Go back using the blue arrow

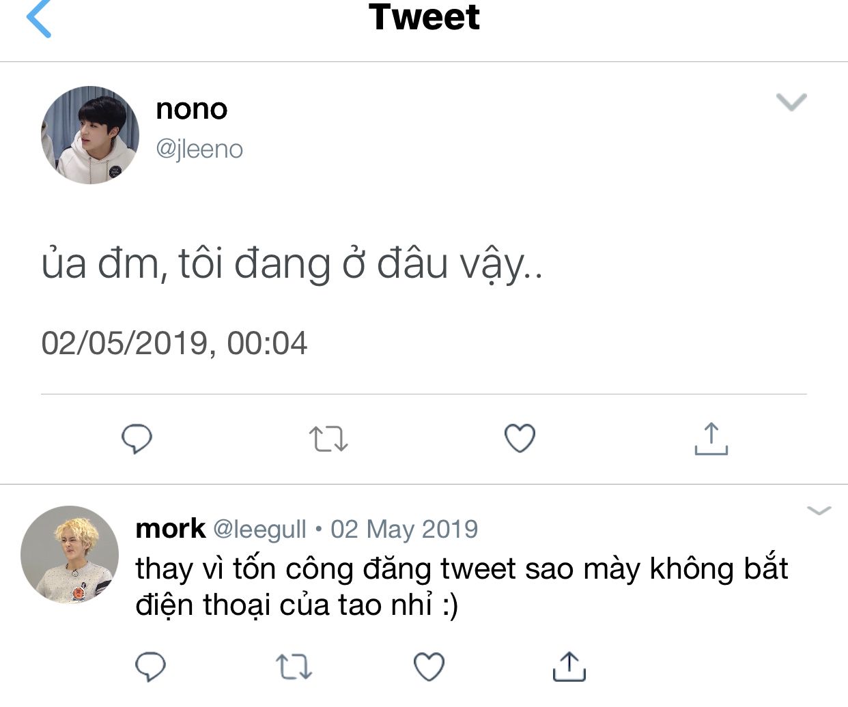pos(39,18)
